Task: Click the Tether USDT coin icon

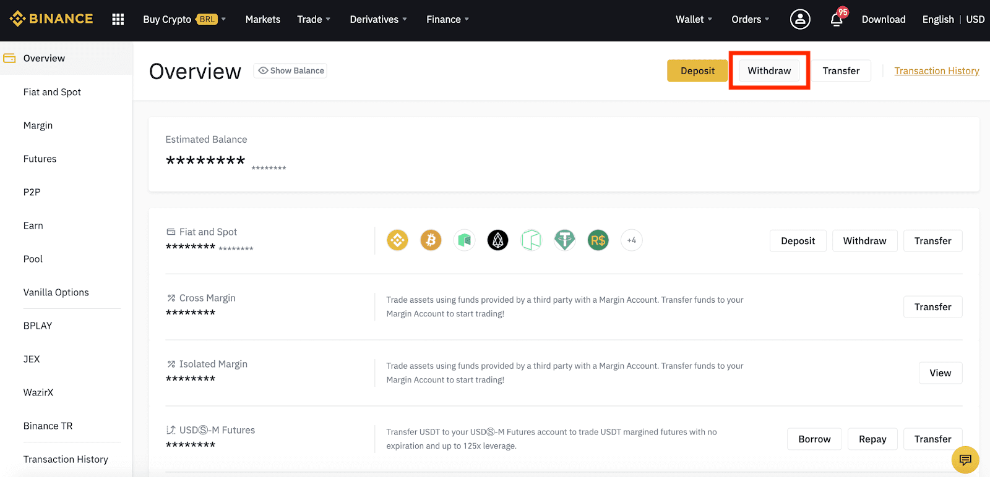Action: click(x=564, y=240)
